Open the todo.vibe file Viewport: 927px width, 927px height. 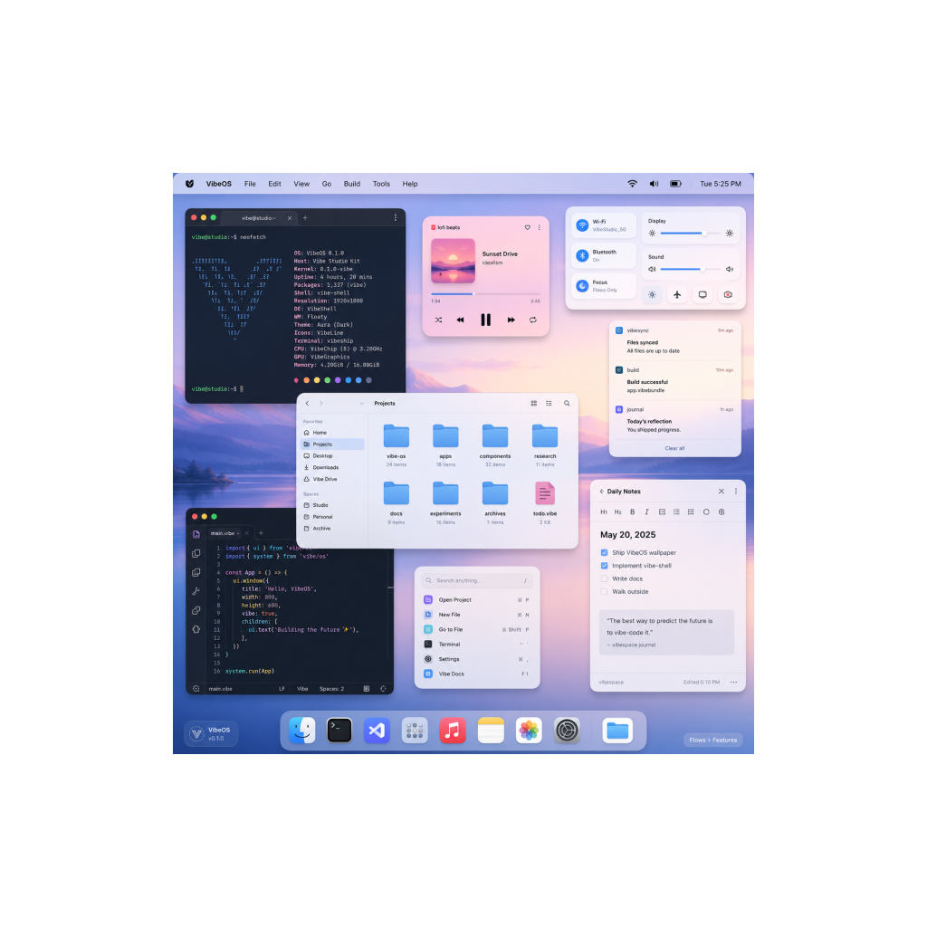tap(544, 502)
